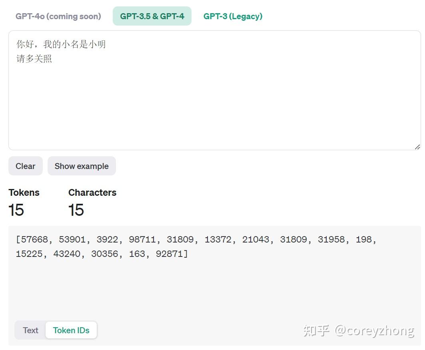Click the last token ID 92871
The width and height of the screenshot is (425, 350).
170,254
